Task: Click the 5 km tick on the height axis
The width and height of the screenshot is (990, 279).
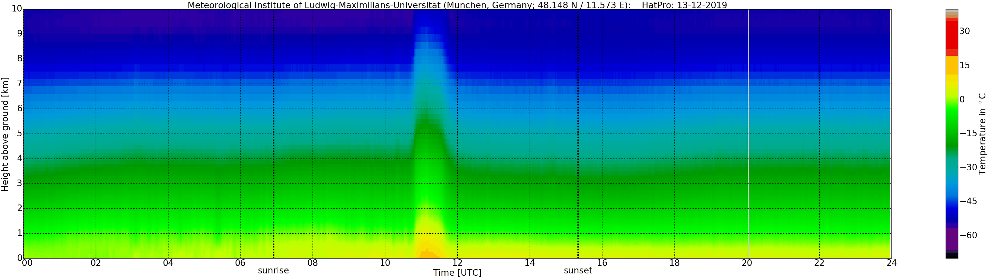Action: 19,134
